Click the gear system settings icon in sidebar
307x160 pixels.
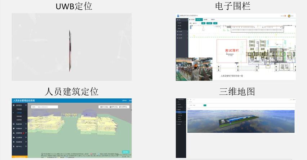click(x=14, y=142)
